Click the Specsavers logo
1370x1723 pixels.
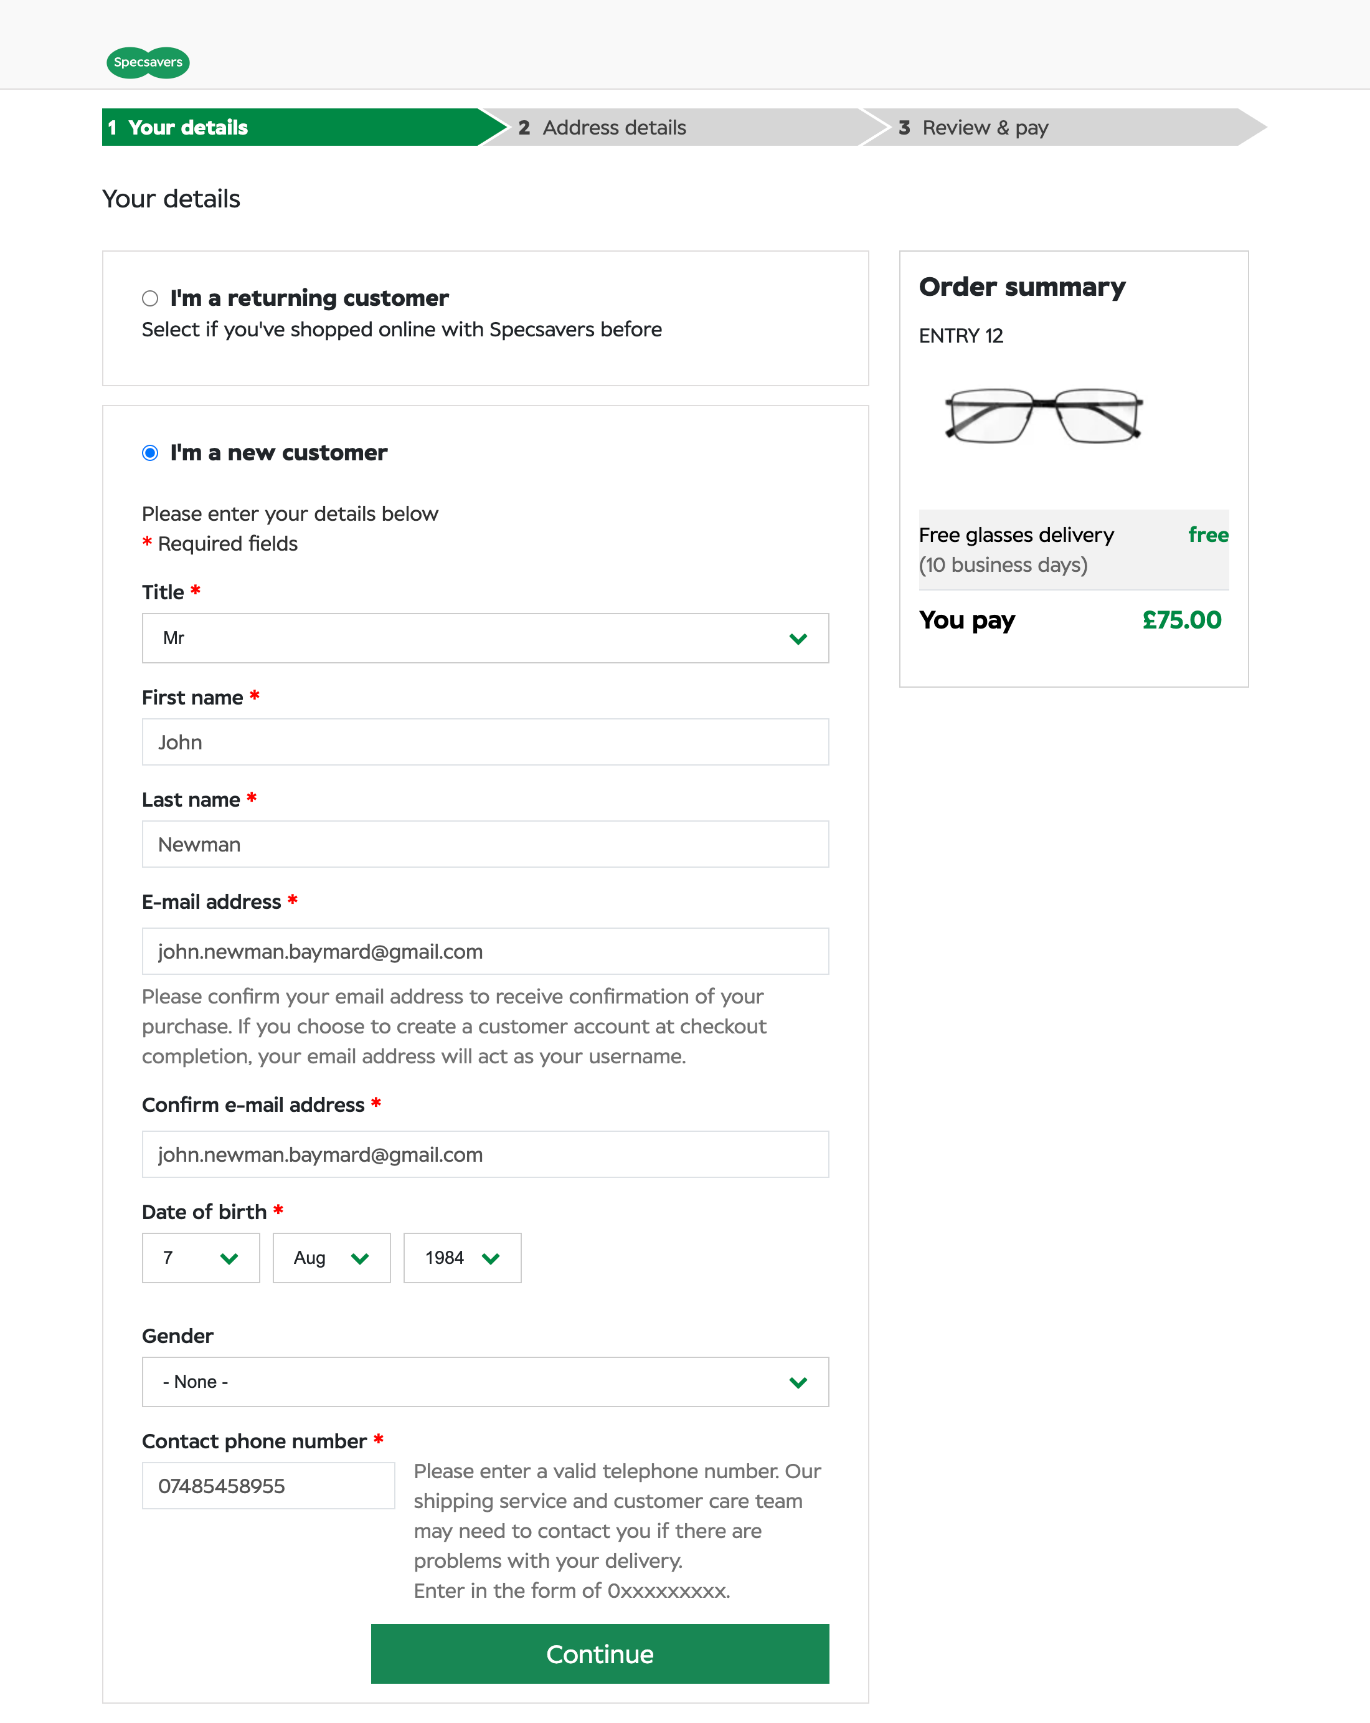coord(148,62)
